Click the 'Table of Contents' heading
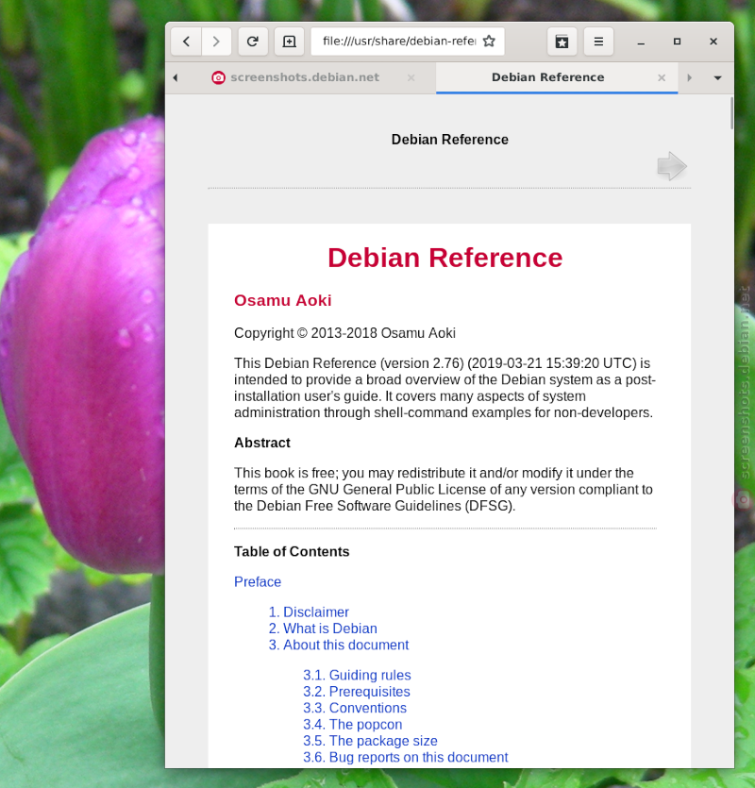 click(x=292, y=552)
